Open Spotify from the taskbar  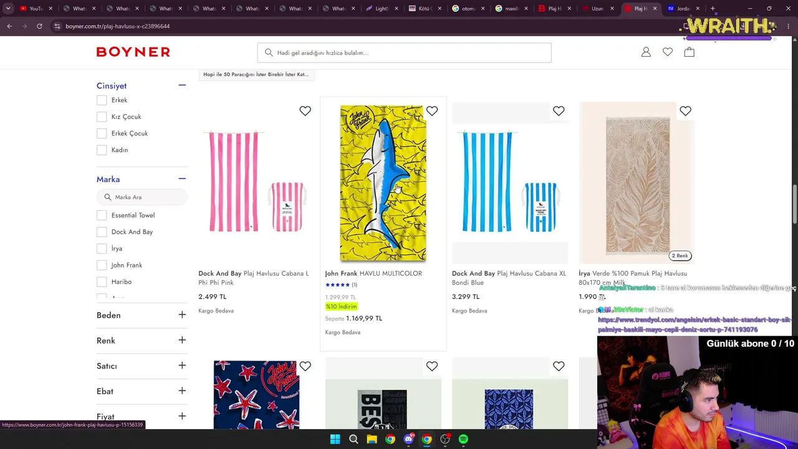[x=463, y=439]
